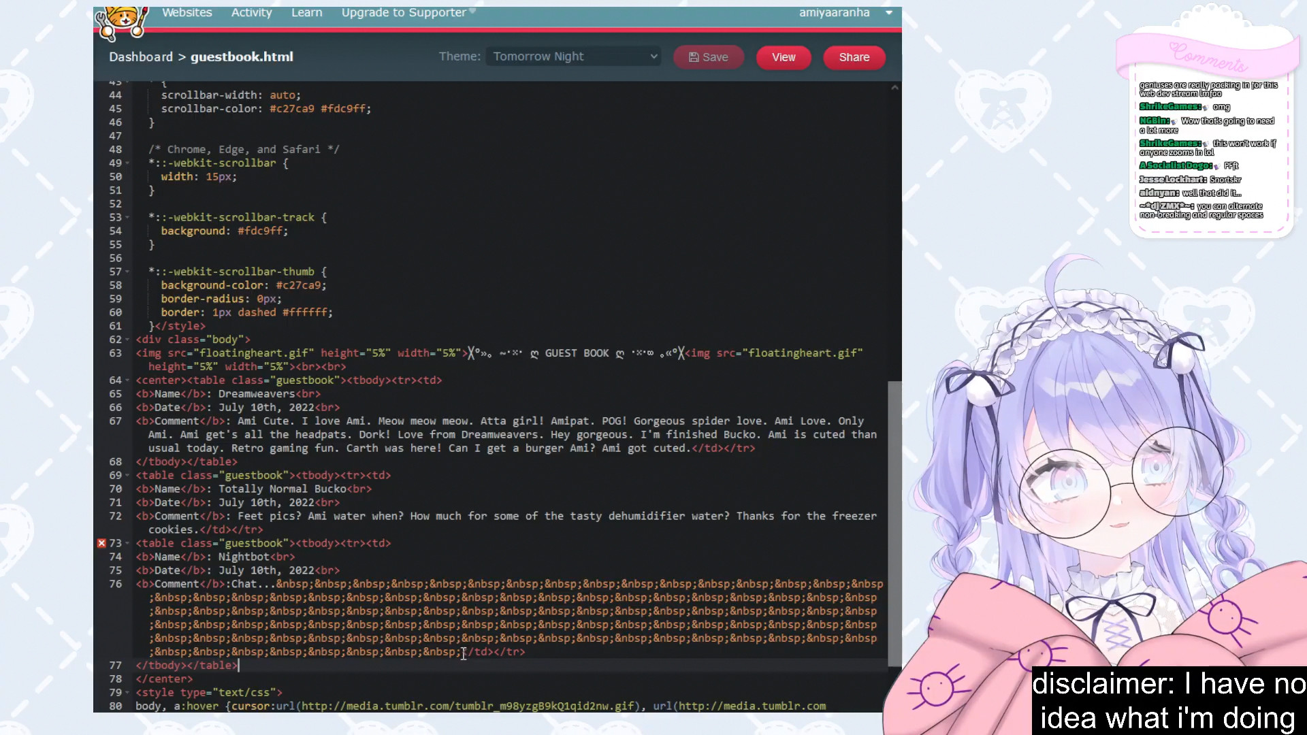The width and height of the screenshot is (1307, 735).
Task: Click the View button
Action: pyautogui.click(x=784, y=57)
